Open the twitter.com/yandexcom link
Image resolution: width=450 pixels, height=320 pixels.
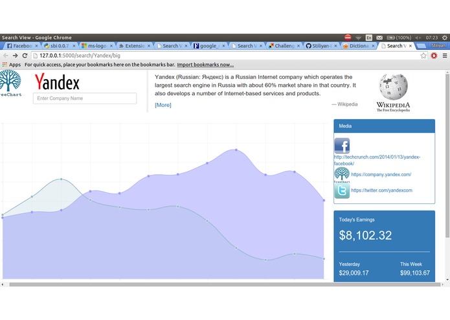click(382, 190)
